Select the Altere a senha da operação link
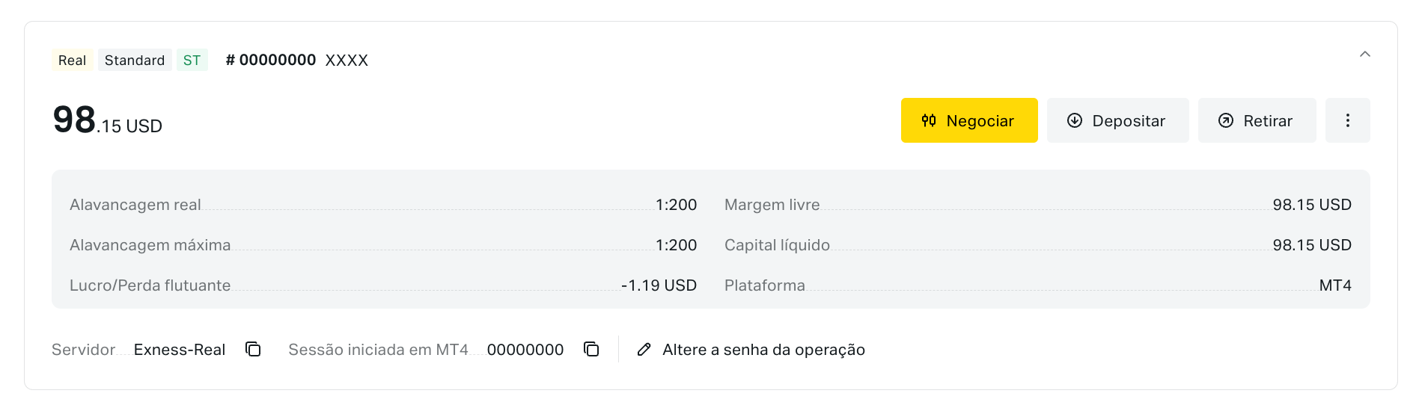Screen dimensions: 1422x411 click(763, 350)
